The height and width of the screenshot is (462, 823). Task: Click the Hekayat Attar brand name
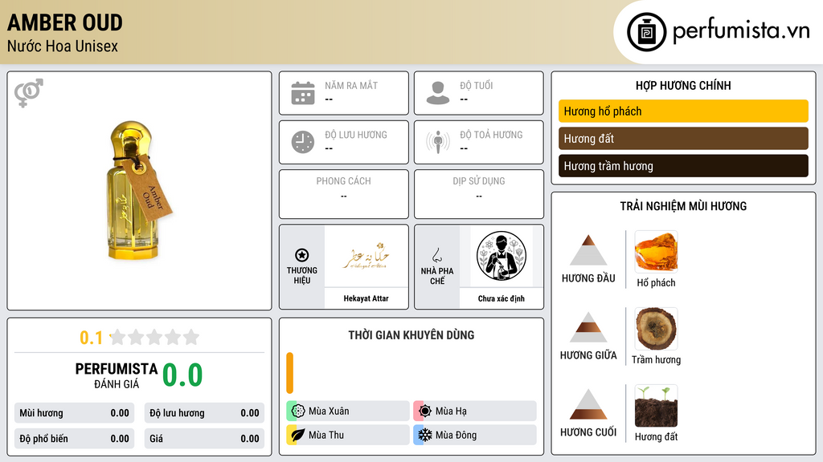(366, 298)
